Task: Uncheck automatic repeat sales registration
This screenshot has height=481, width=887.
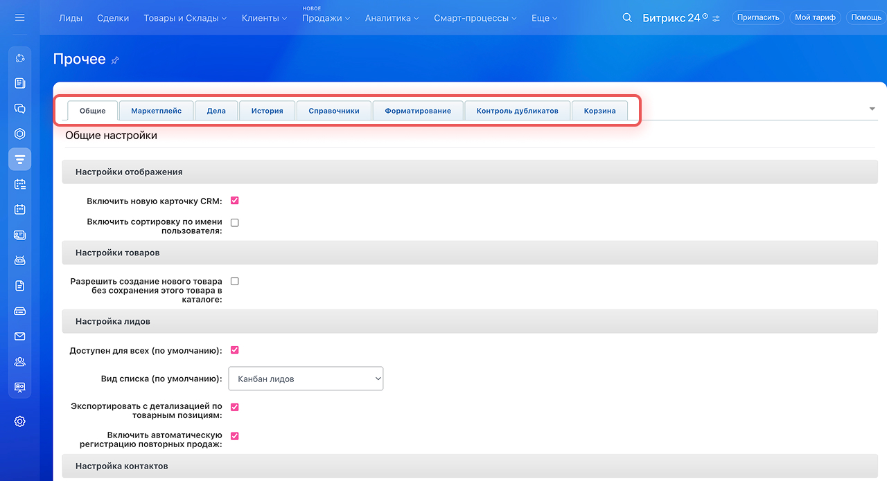Action: click(235, 436)
